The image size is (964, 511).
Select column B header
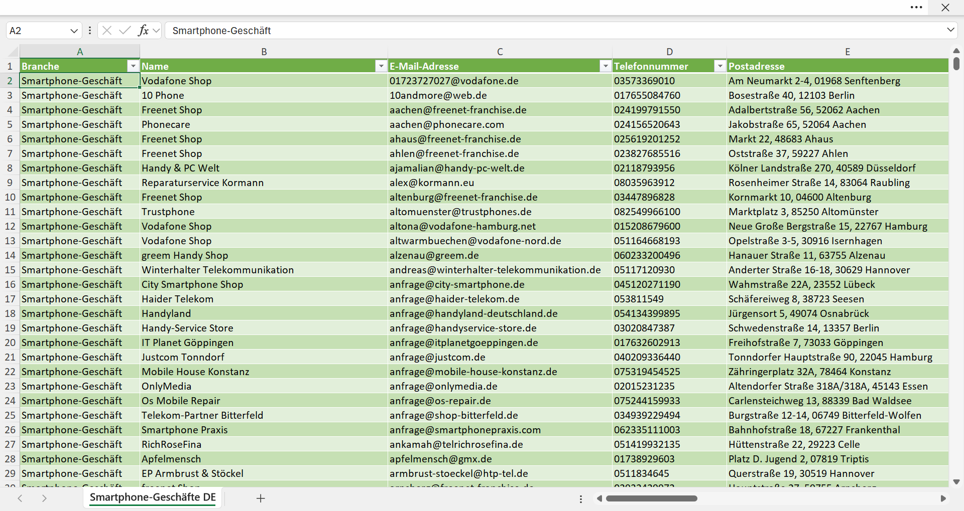[x=264, y=51]
